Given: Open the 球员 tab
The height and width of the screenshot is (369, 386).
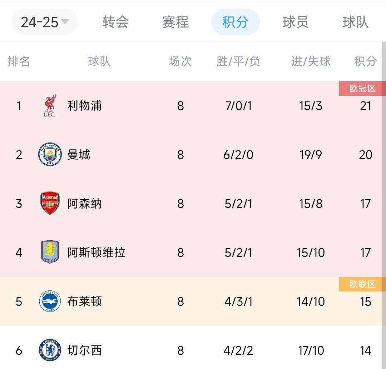Looking at the screenshot, I should point(295,22).
